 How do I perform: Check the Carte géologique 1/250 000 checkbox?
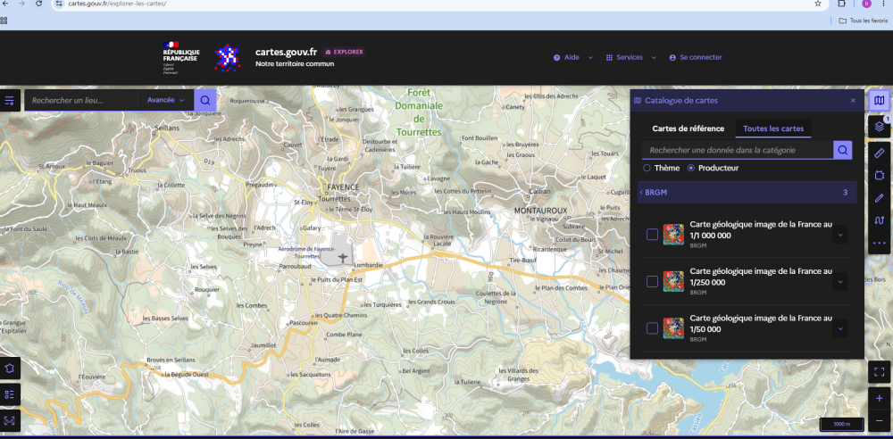point(652,281)
